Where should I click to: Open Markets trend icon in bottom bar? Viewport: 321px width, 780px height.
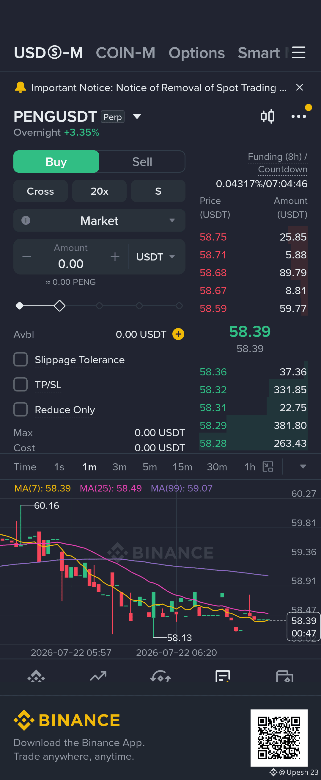click(98, 676)
